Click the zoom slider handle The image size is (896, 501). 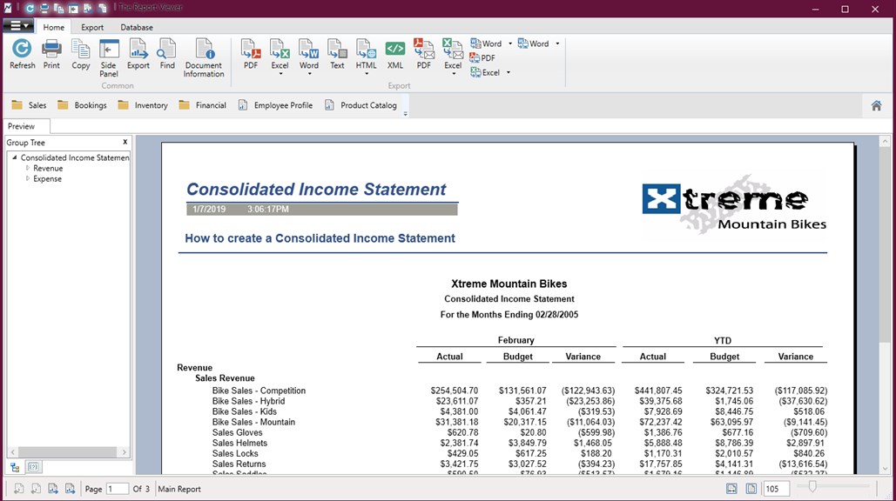(812, 487)
